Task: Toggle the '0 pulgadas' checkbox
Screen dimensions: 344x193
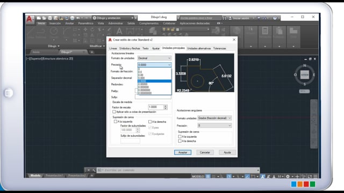Action: click(x=150, y=133)
